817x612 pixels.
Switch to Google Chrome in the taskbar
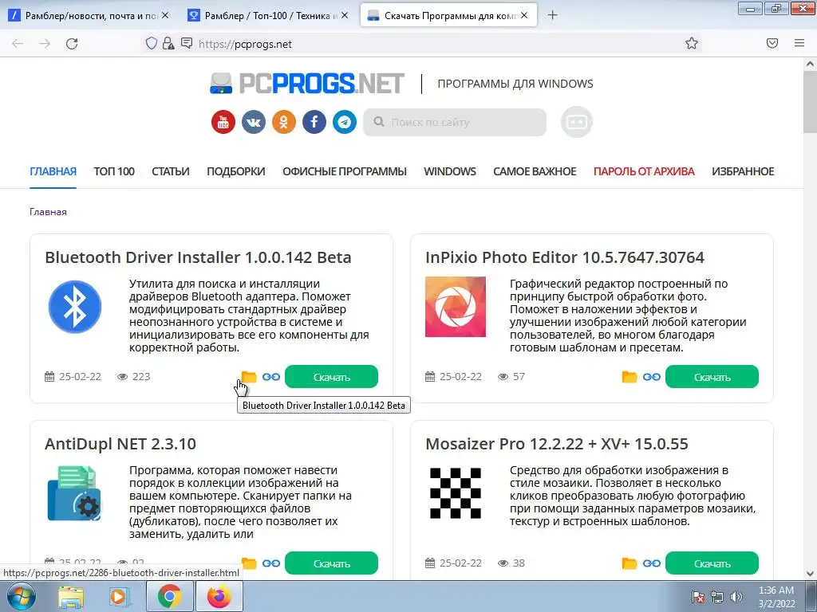click(x=169, y=596)
